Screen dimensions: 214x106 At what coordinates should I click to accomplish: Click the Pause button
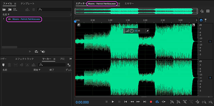tap(119, 102)
